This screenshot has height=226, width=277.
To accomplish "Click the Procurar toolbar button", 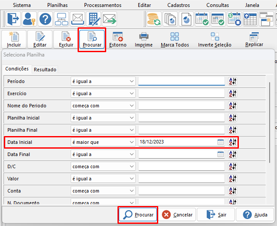I will (x=92, y=39).
